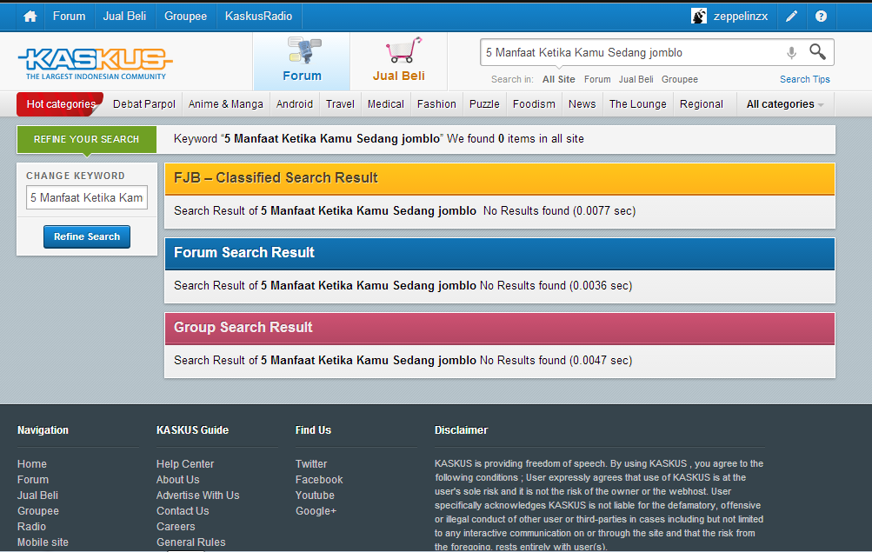Open the Youtube link in Find Us
Image resolution: width=872 pixels, height=552 pixels.
(x=315, y=495)
